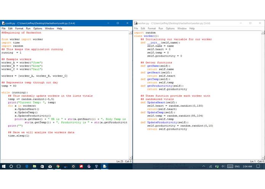The width and height of the screenshot is (265, 189).
Task: Open Help menu in worker.py window
Action: (x=192, y=28)
